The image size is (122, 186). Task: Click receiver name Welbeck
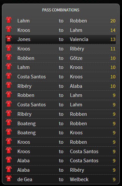pos(79,179)
